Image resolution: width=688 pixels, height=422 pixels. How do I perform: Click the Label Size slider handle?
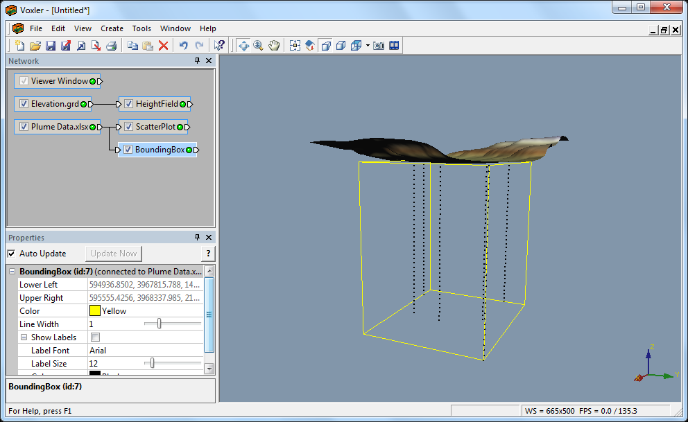(152, 363)
